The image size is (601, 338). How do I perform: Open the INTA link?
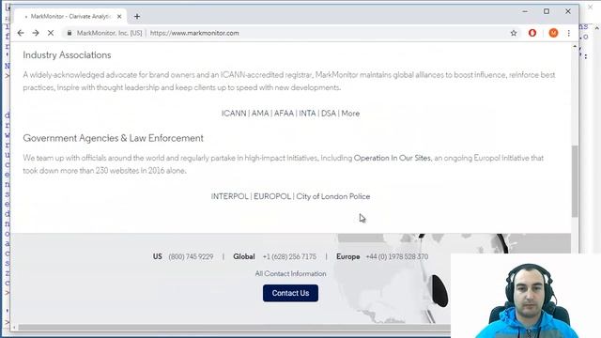point(307,114)
